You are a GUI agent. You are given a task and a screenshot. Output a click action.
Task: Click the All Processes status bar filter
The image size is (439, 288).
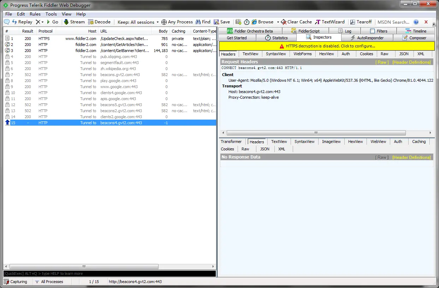[49, 282]
